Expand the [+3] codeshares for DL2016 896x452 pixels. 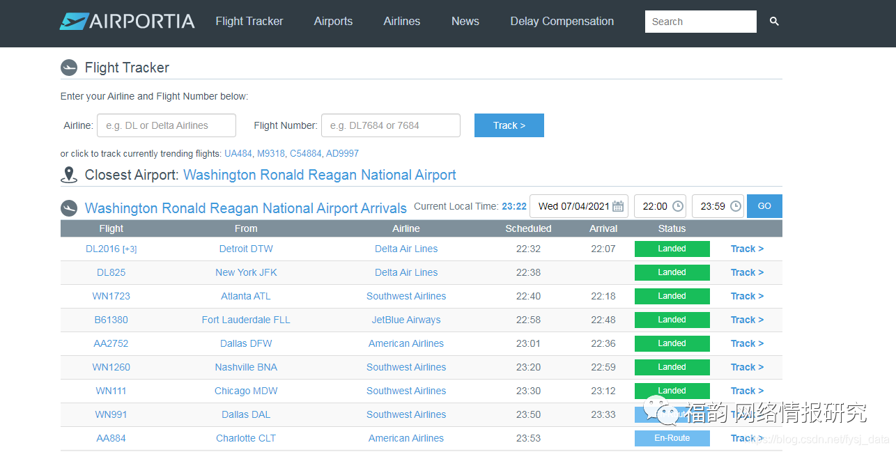[x=130, y=249]
